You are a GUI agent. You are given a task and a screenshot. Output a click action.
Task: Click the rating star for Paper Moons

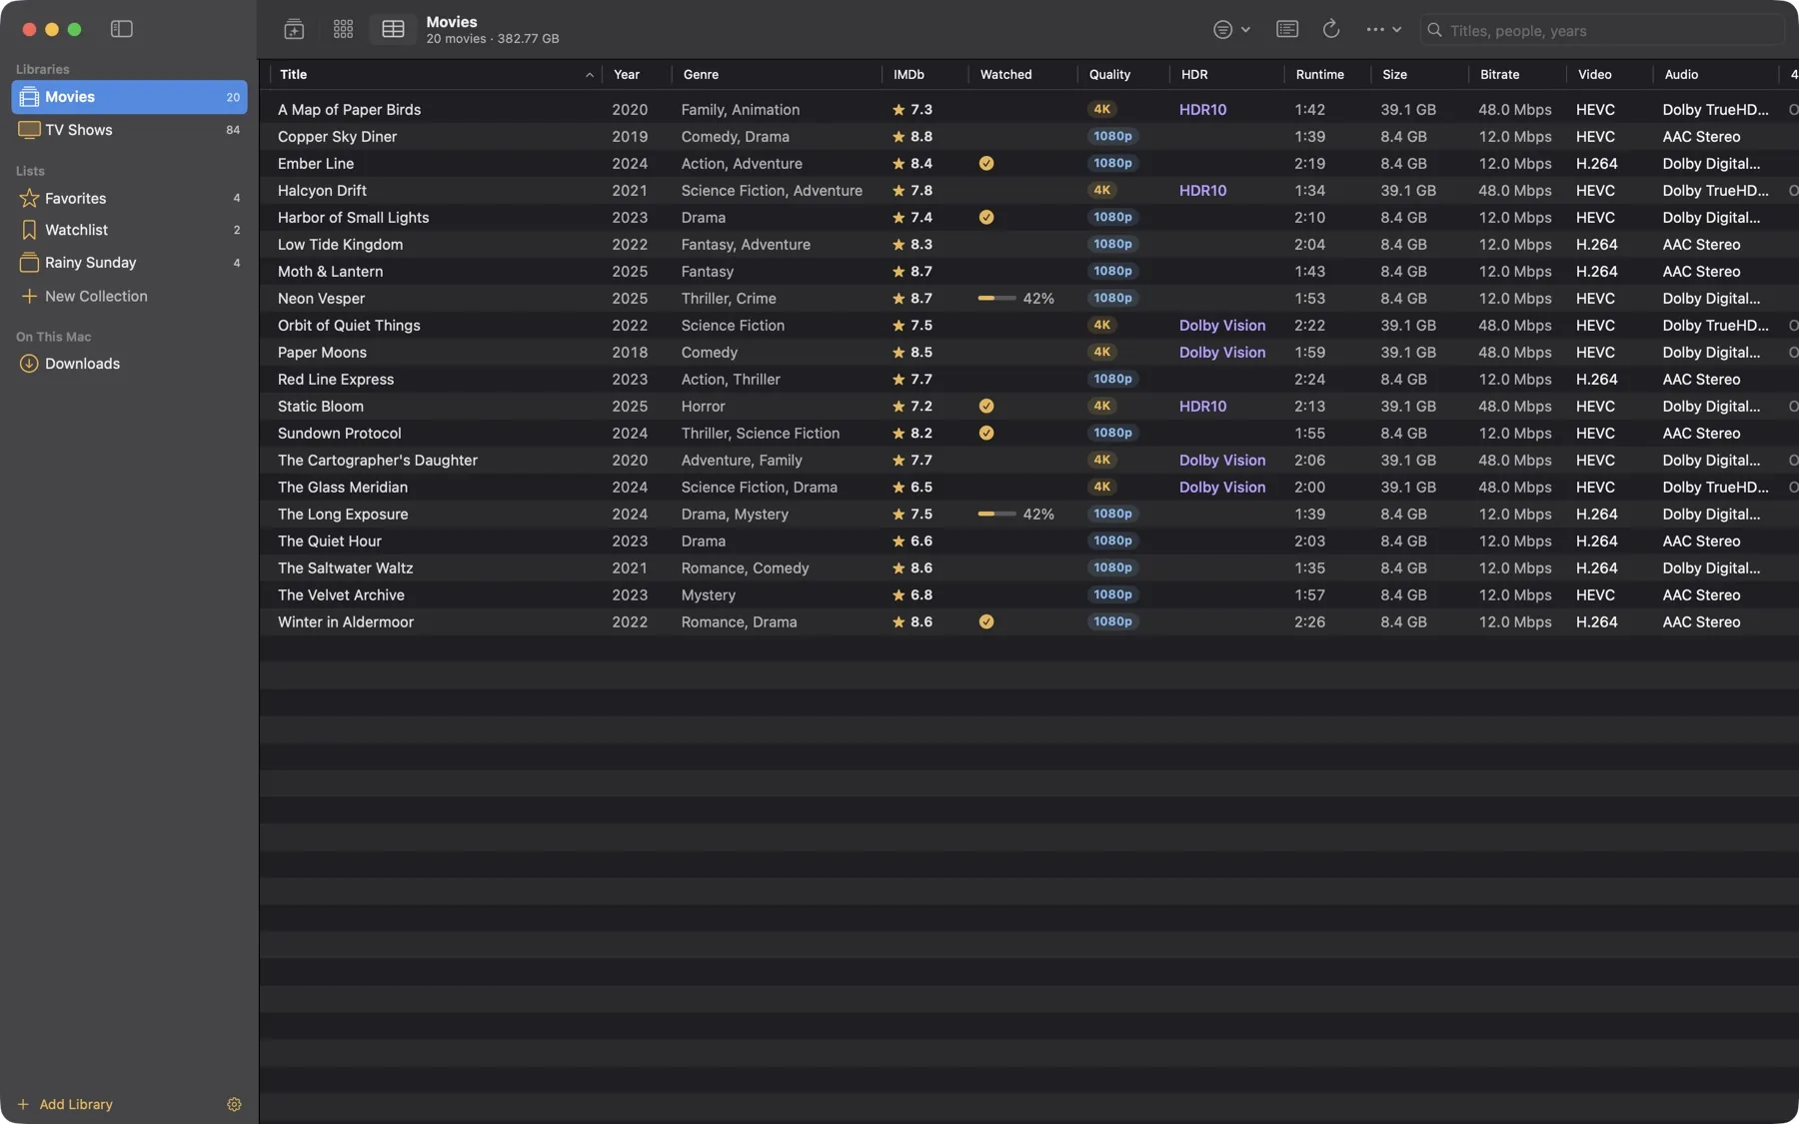pyautogui.click(x=899, y=353)
